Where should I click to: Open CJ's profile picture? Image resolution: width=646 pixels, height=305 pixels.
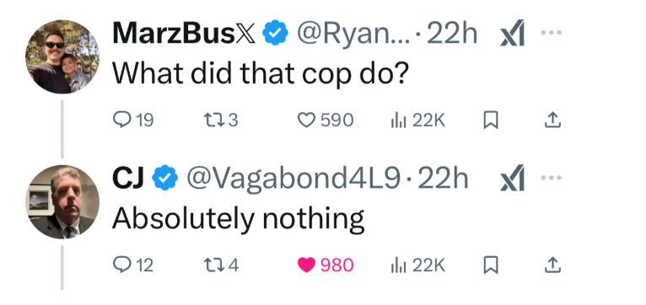coord(62,201)
